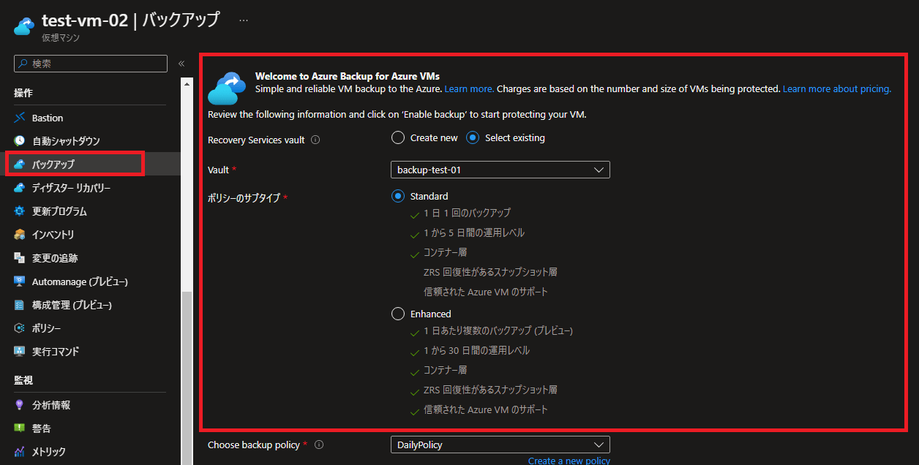Select the Create new vault radio button

tap(398, 137)
